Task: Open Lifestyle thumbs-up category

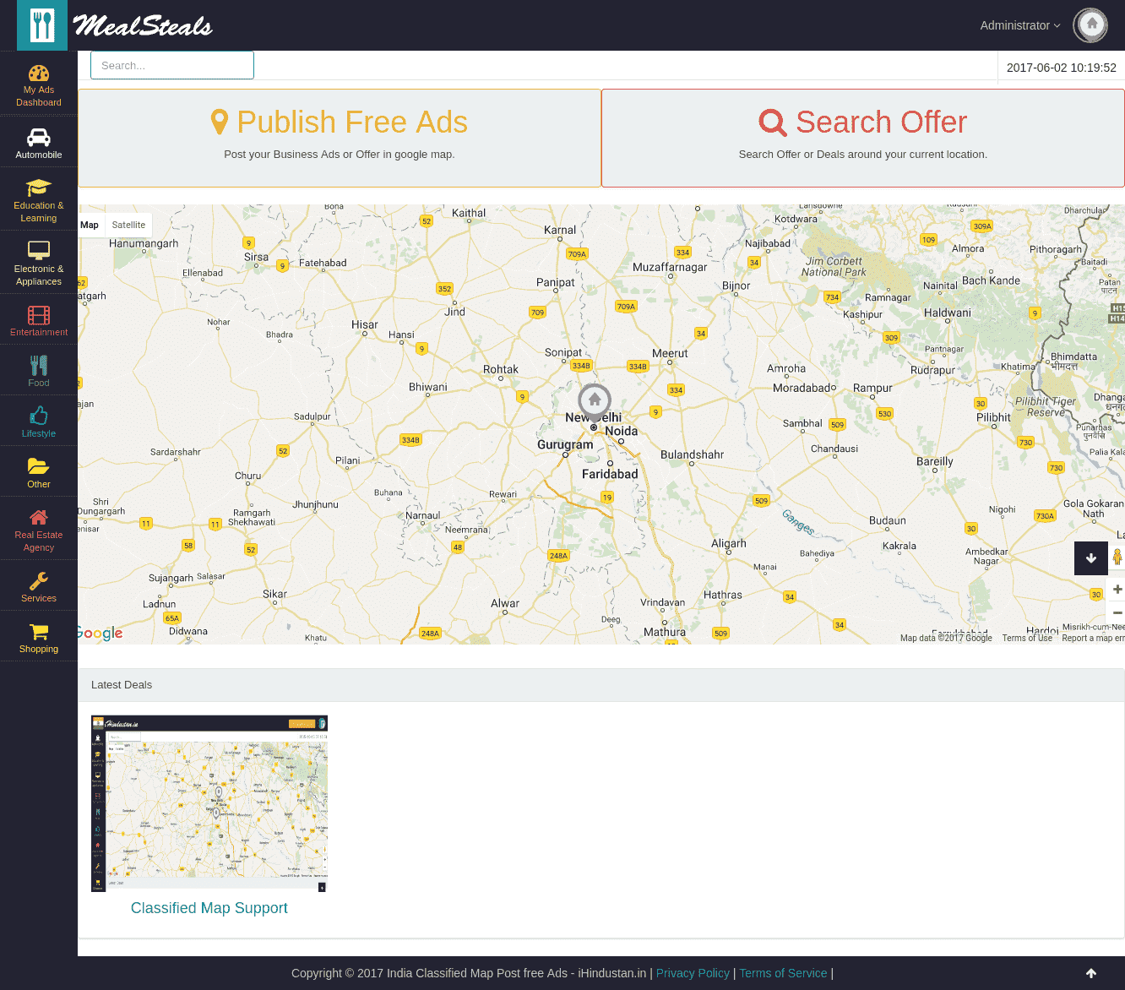Action: coord(39,416)
